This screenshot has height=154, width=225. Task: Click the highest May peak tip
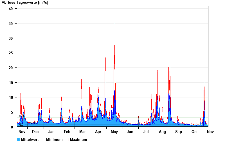pos(115,21)
